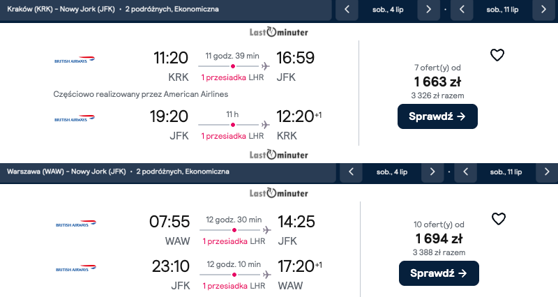
Task: Favorite the Warszawa flight offer with the heart icon
Action: point(499,219)
